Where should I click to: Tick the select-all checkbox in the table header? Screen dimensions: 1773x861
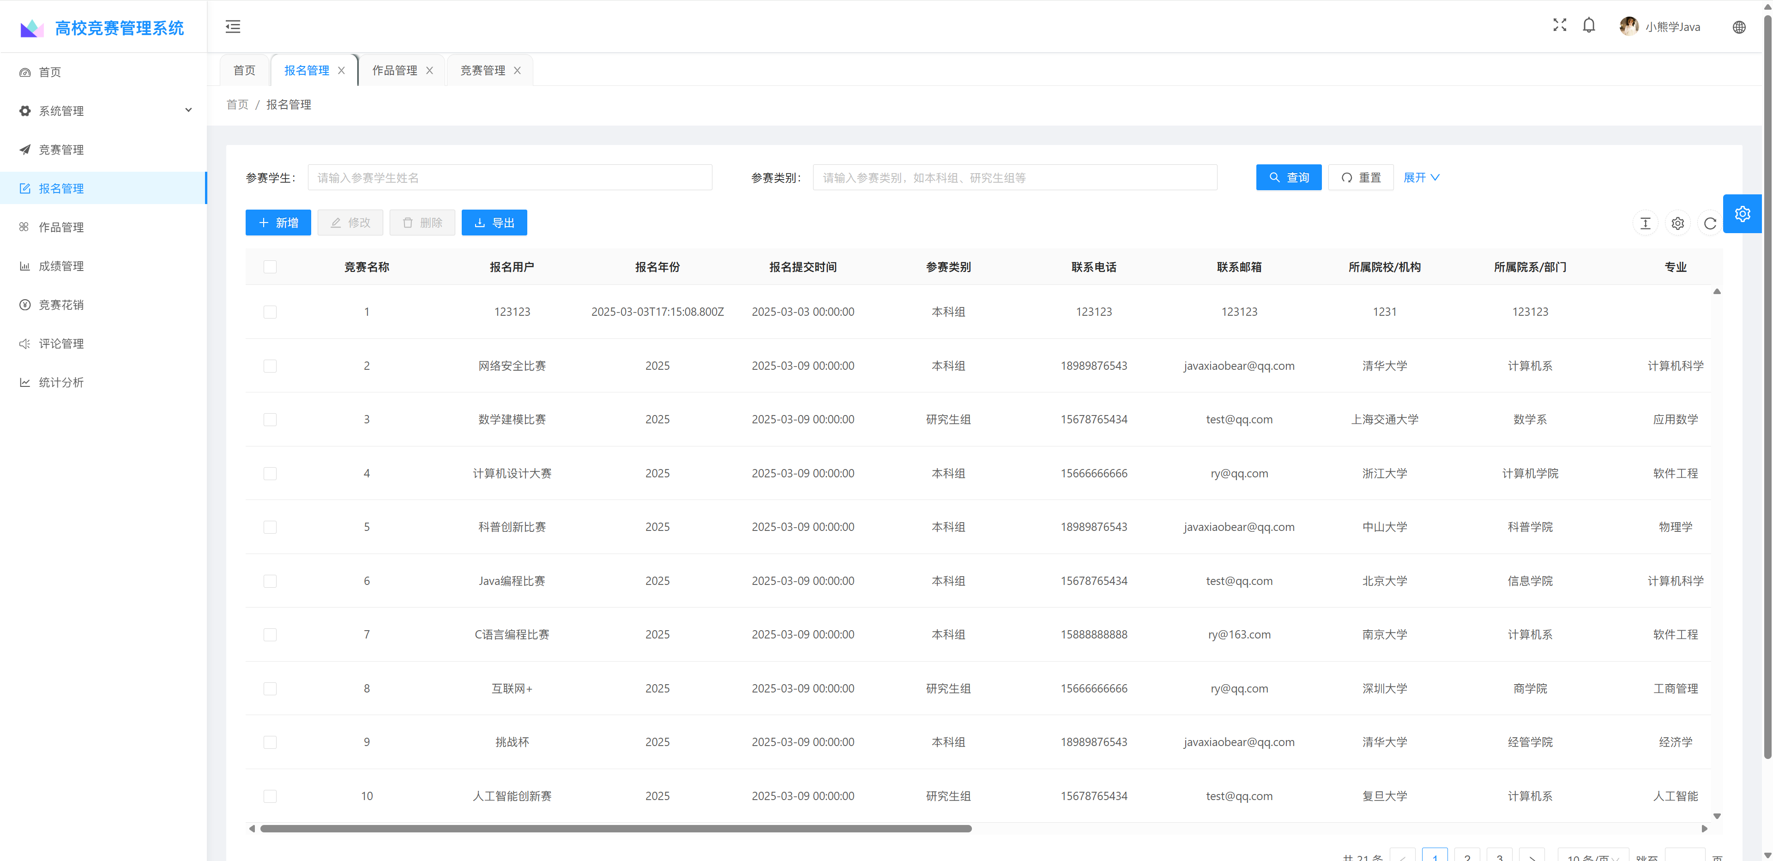click(x=270, y=267)
